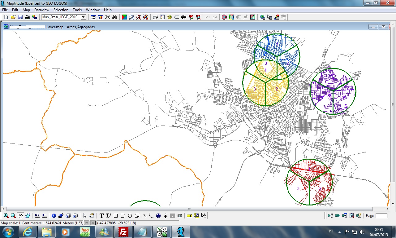Select the Text drawing tool
This screenshot has height=238, width=396.
101,216
